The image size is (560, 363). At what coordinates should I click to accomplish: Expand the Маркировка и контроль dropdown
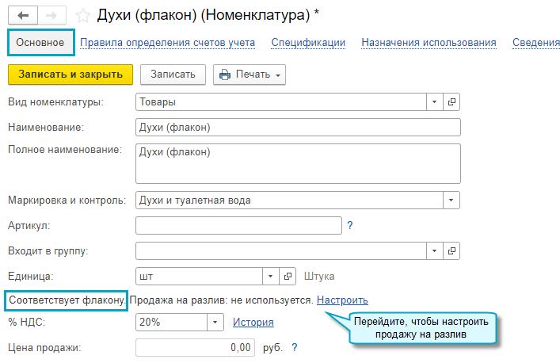[x=451, y=201]
